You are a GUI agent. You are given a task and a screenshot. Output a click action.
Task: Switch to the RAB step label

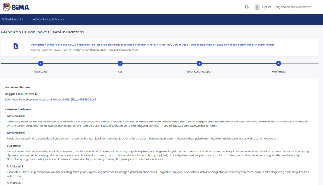120,72
